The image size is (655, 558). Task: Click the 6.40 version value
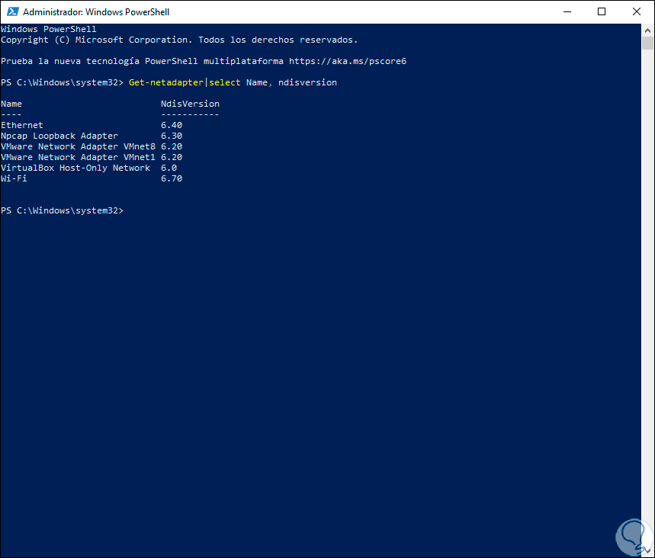click(x=172, y=125)
